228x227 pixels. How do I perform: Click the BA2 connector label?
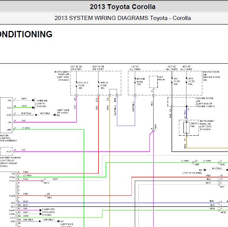[x=222, y=164]
